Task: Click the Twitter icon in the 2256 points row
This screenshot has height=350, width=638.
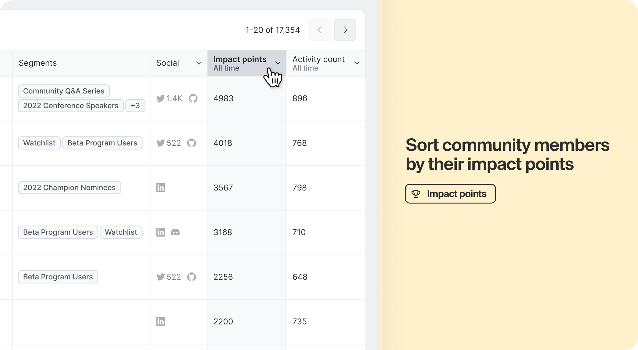Action: click(160, 277)
